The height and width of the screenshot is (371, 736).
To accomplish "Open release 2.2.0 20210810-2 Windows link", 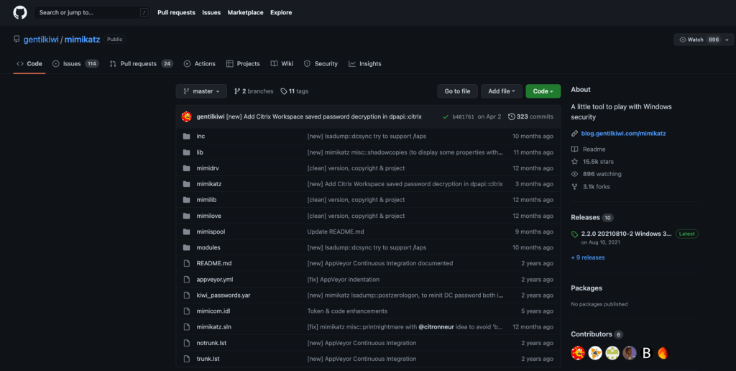I will [626, 234].
